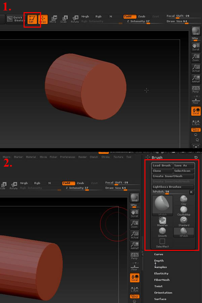Choose the Smooth brush
This screenshot has height=303, width=202.
click(x=162, y=232)
